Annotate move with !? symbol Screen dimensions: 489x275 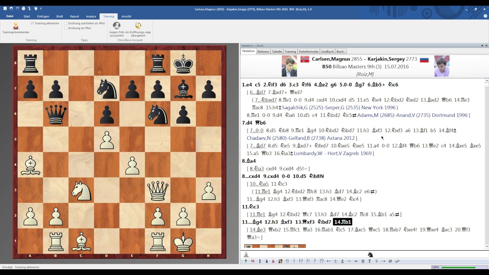coord(301,261)
